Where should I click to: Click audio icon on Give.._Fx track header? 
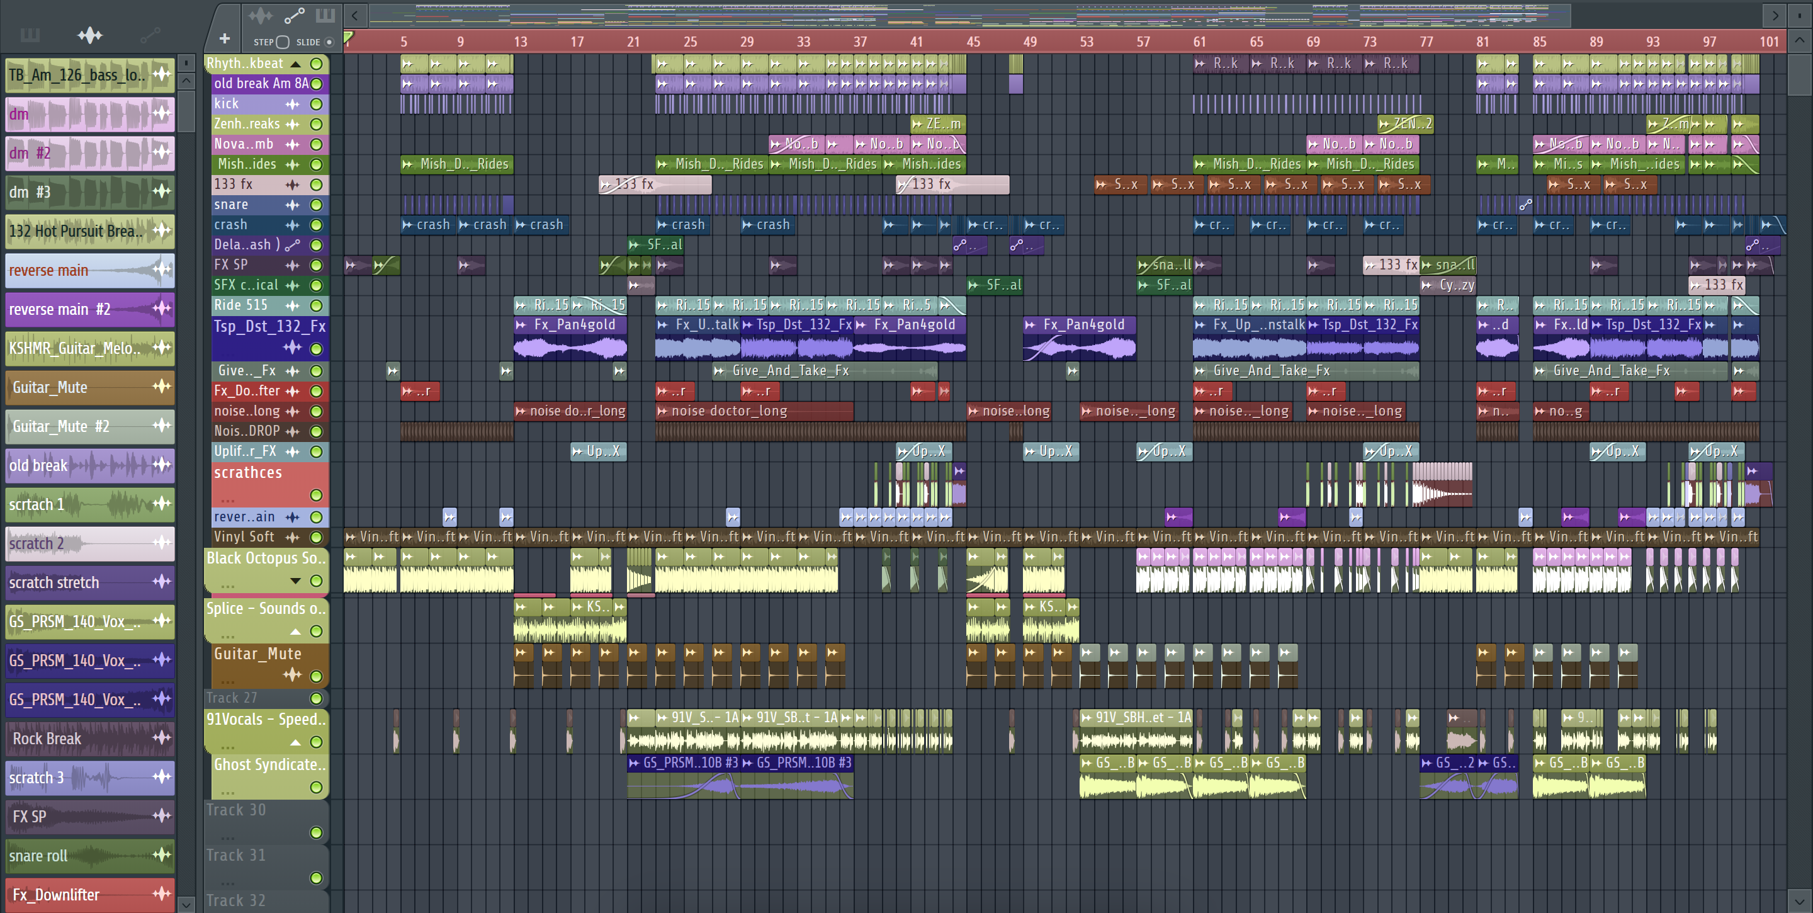point(292,371)
